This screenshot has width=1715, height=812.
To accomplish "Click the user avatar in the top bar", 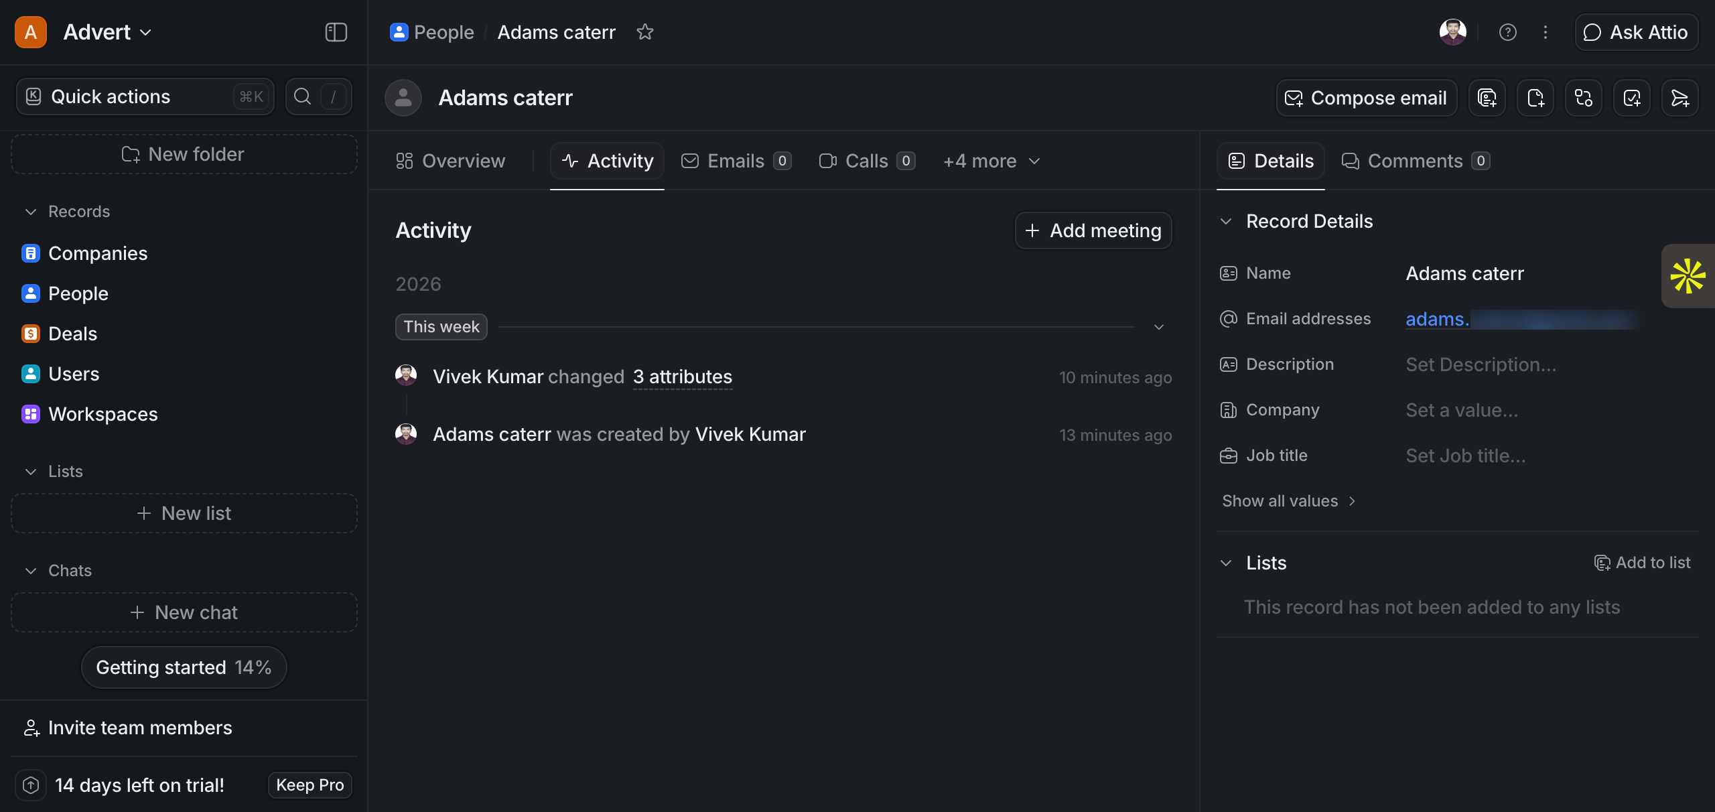I will pyautogui.click(x=1452, y=31).
